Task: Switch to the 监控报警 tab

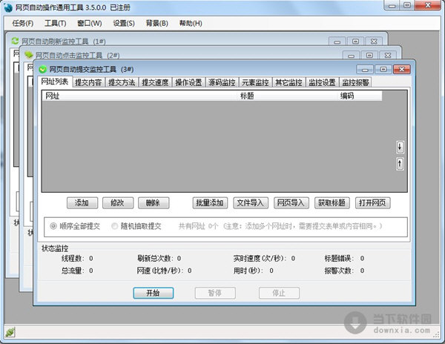Action: [355, 82]
